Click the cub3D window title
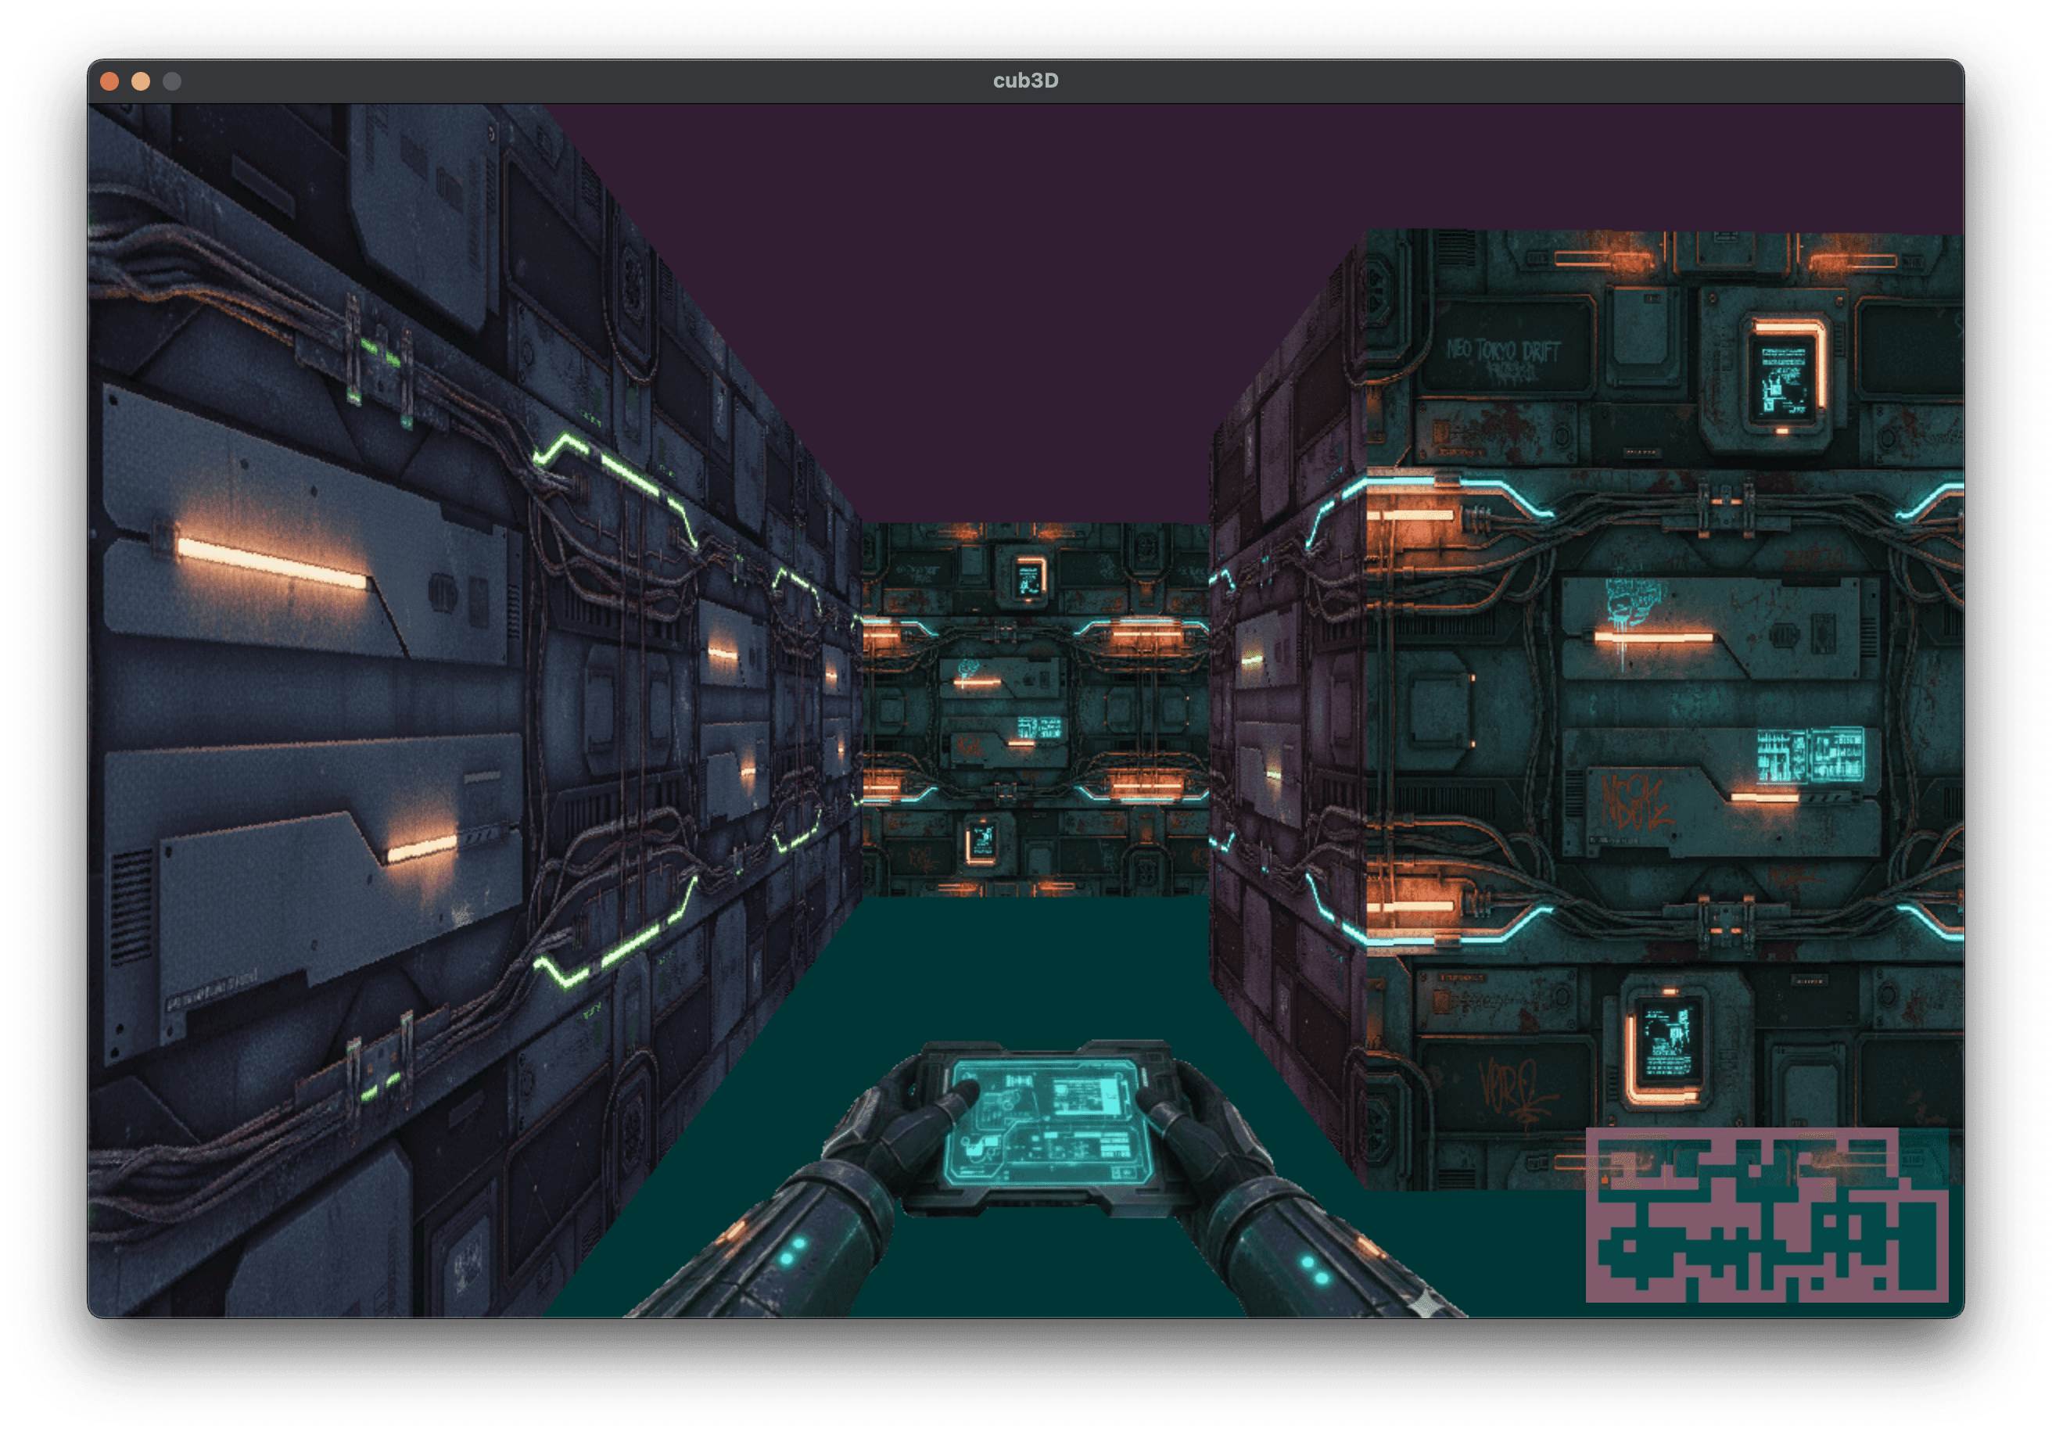 (1025, 81)
